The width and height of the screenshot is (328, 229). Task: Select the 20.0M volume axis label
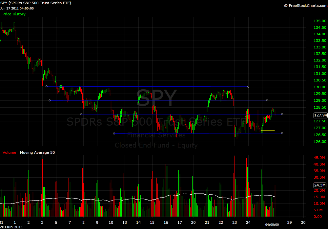click(319, 190)
